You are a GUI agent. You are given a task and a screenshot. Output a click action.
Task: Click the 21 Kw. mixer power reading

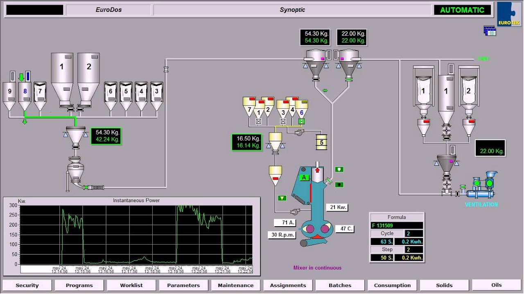coord(338,207)
